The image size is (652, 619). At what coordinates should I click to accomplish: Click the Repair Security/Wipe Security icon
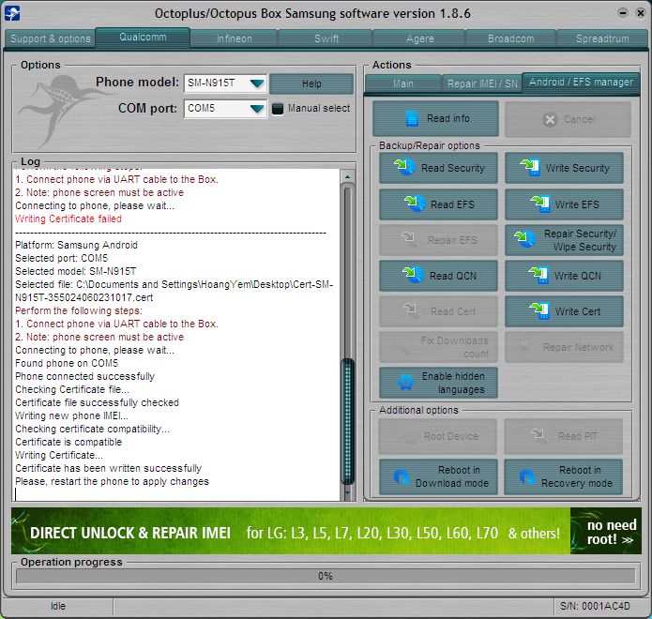click(523, 239)
